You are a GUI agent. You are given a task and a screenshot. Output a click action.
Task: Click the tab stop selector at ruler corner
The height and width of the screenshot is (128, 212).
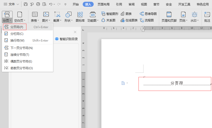tap(83, 30)
